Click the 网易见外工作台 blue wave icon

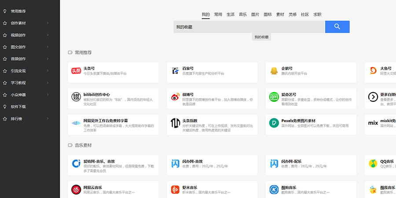pos(76,123)
